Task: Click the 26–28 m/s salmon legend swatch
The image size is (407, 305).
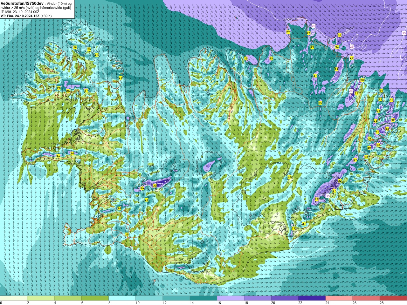Action: click(x=366, y=298)
